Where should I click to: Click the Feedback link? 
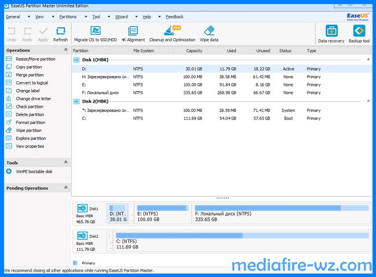(174, 17)
